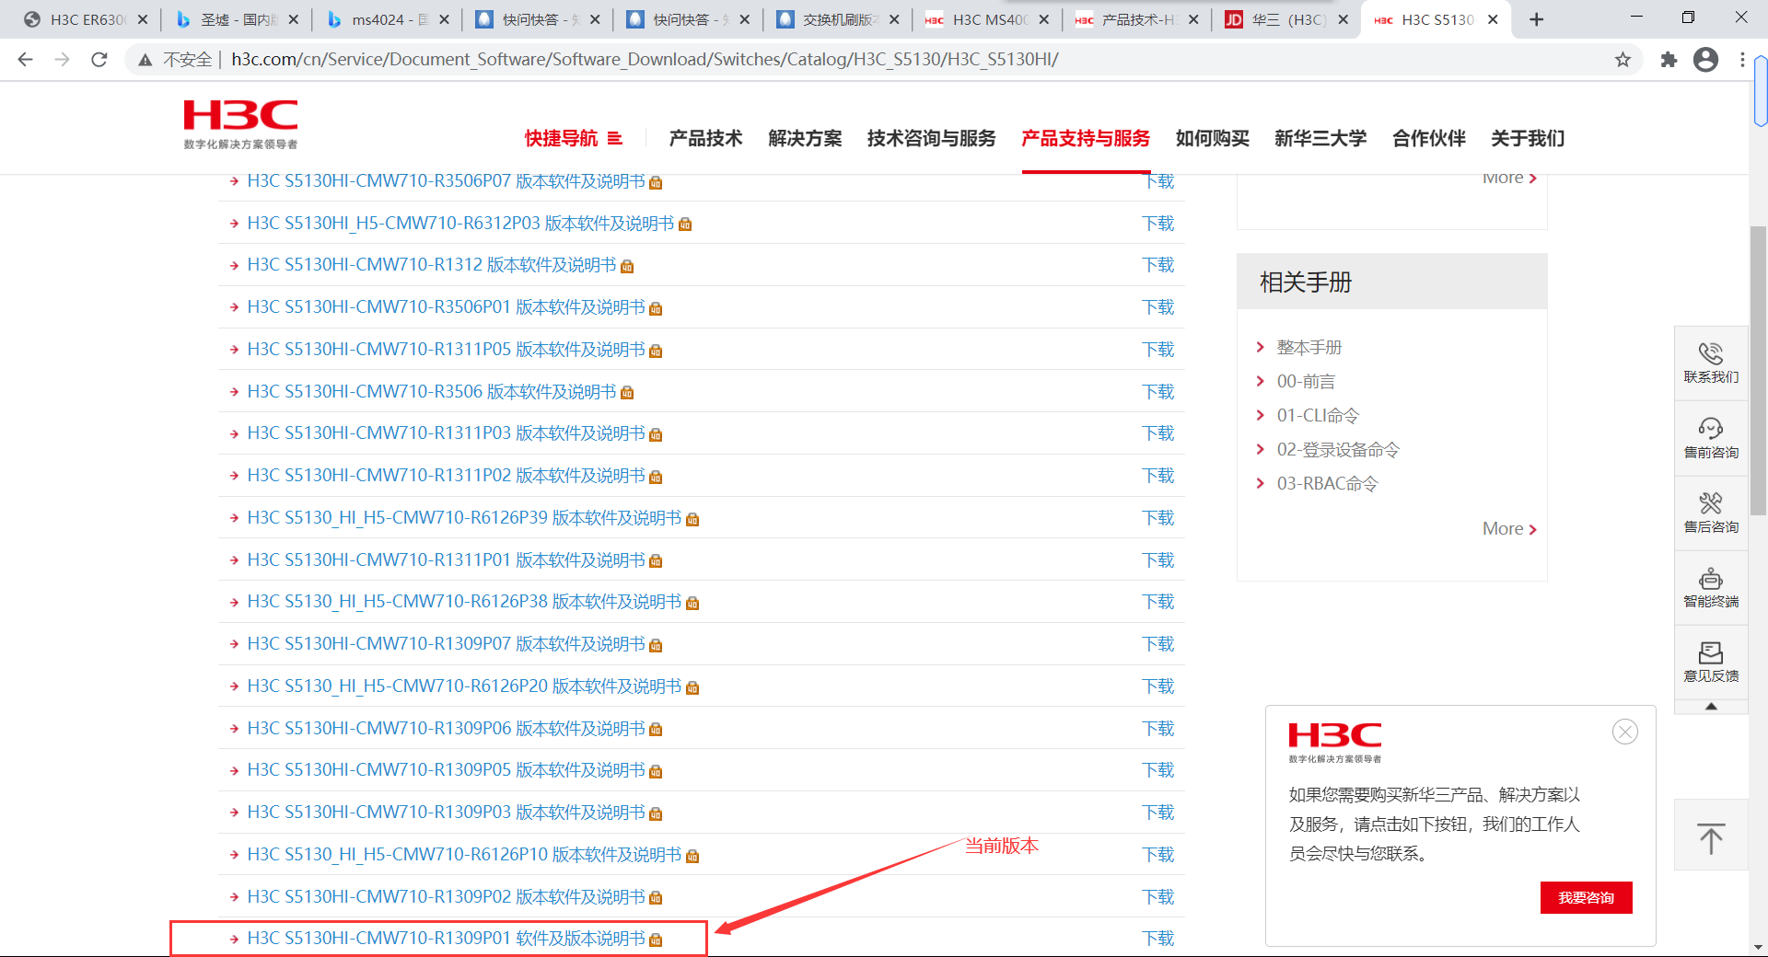Image resolution: width=1768 pixels, height=957 pixels.
Task: Click 下载 for R6126P10 version
Action: [1158, 855]
